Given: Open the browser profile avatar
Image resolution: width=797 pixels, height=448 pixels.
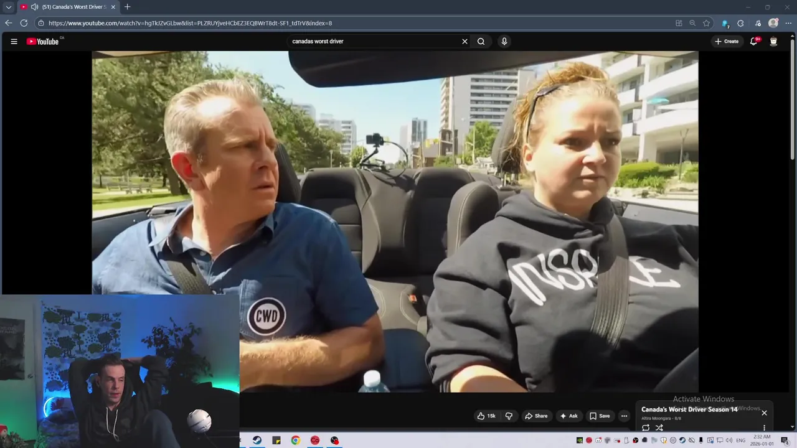Looking at the screenshot, I should tap(773, 23).
